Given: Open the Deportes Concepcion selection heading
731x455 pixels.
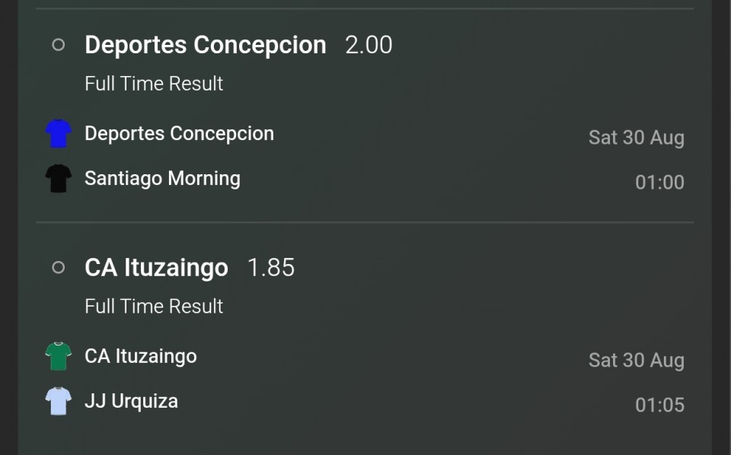Looking at the screenshot, I should (206, 45).
